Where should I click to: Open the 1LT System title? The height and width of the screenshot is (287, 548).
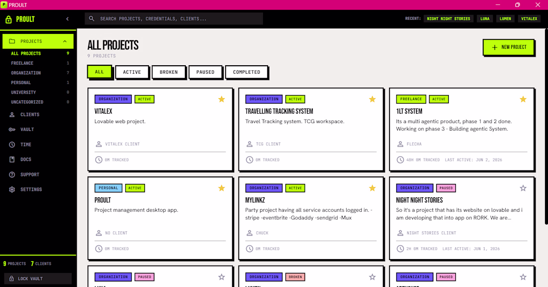click(409, 111)
